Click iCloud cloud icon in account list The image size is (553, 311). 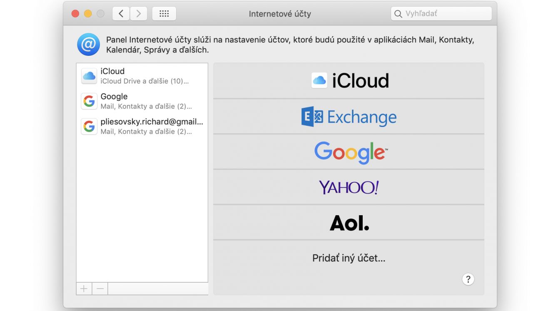tap(89, 76)
